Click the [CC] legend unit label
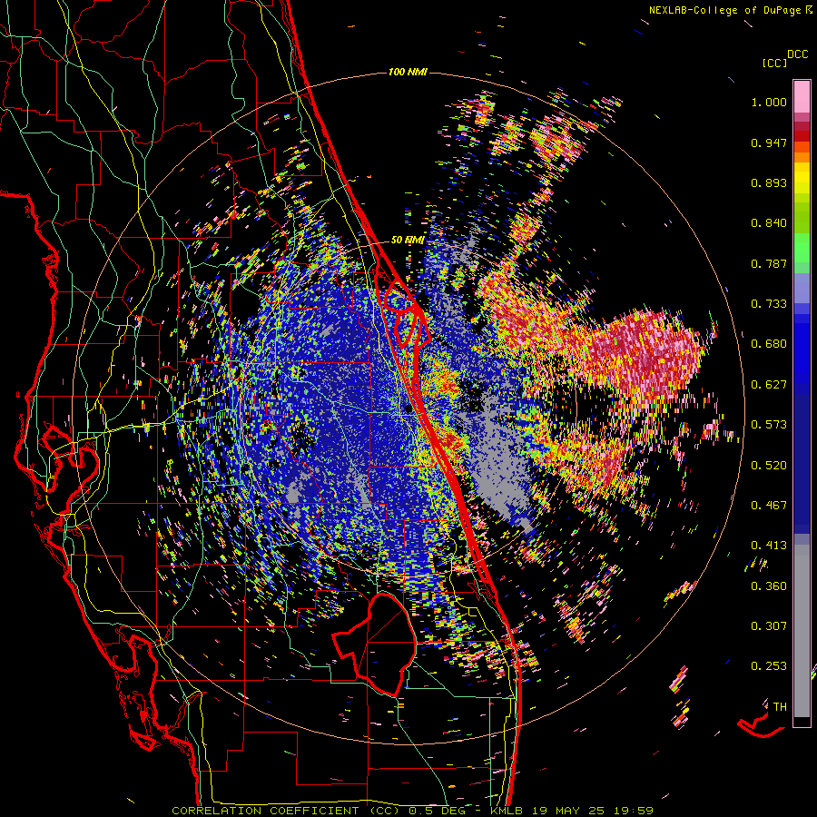This screenshot has height=817, width=817. 774,63
